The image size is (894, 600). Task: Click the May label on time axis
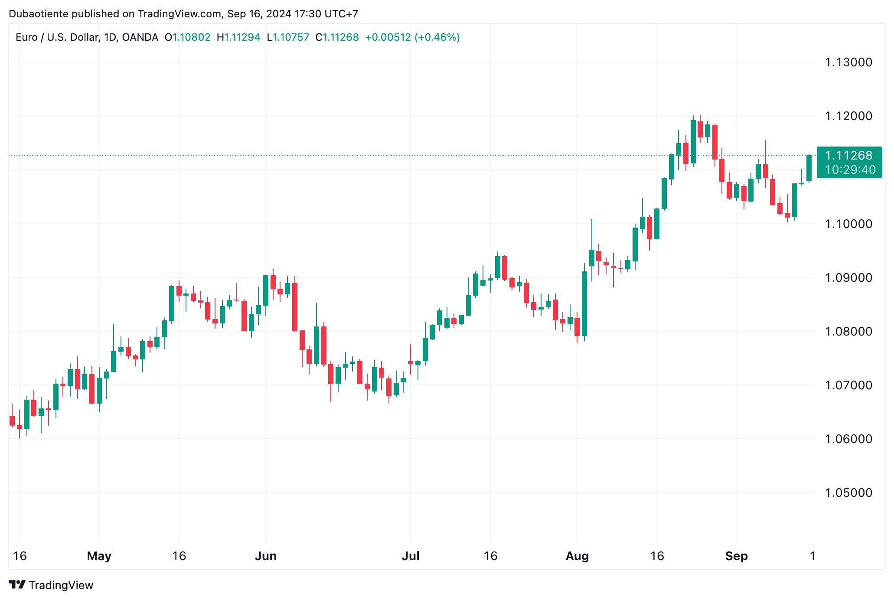click(99, 556)
